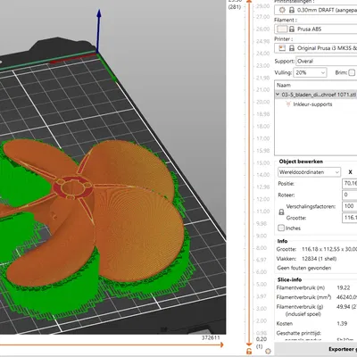Click the print settings gear icon beside 0.30mm DRAFT
The image size is (357, 357).
click(282, 10)
